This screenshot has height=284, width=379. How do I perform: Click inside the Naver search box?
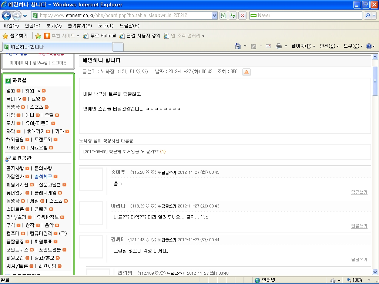305,16
